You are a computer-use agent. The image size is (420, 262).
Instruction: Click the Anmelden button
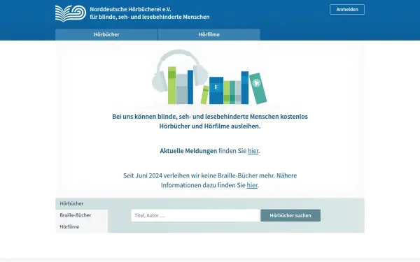tap(347, 9)
